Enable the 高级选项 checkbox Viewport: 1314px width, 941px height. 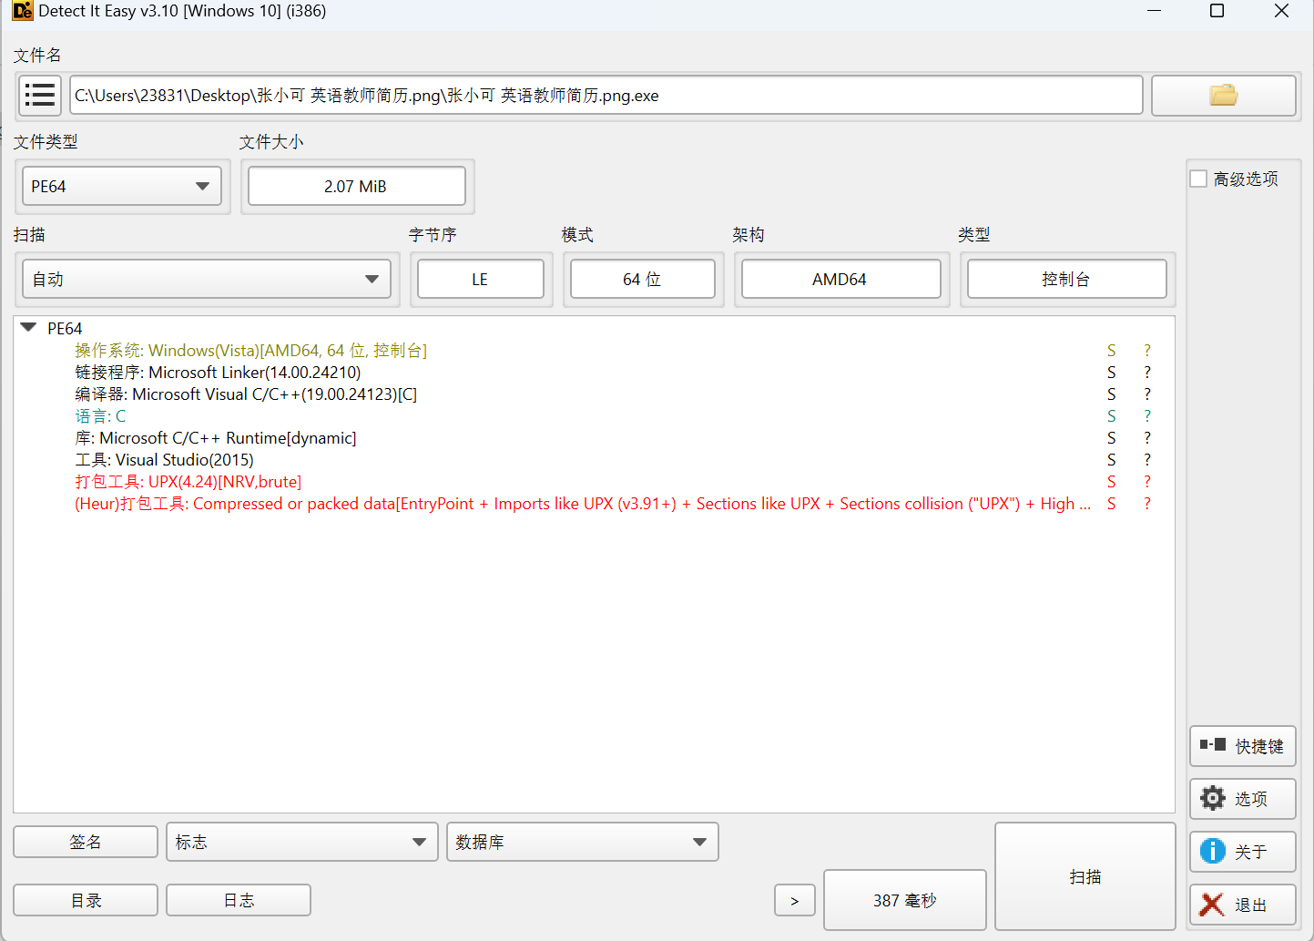coord(1198,179)
